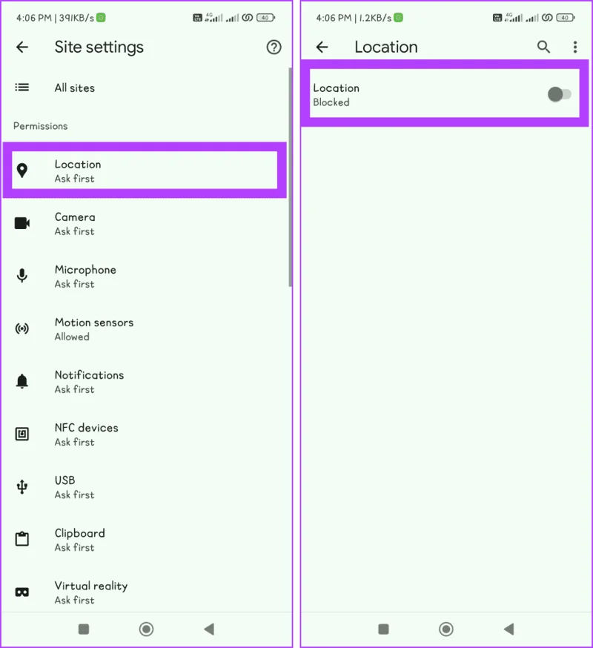The height and width of the screenshot is (648, 593).
Task: Tap Home button on left phone
Action: coord(146,629)
